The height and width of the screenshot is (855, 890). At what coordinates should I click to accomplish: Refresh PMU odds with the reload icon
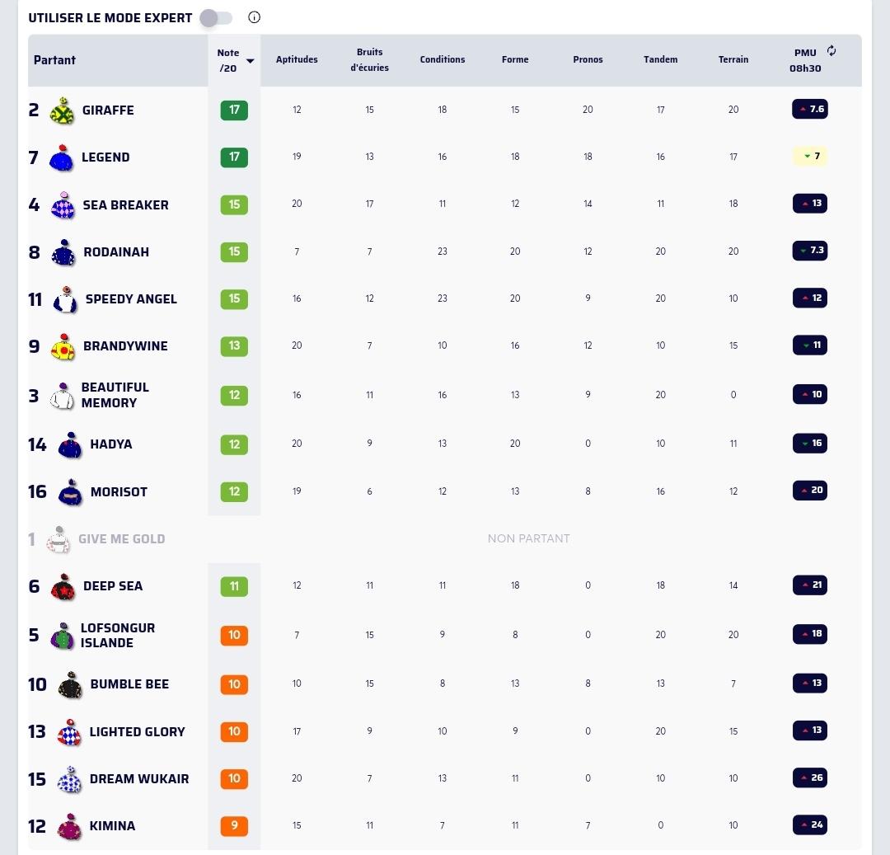coord(831,51)
